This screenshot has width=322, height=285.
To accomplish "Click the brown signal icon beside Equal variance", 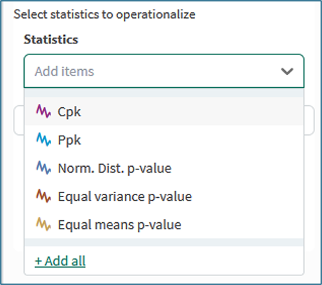I will [x=43, y=196].
